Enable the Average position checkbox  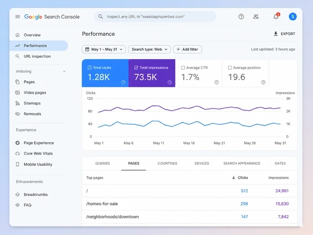pyautogui.click(x=230, y=68)
